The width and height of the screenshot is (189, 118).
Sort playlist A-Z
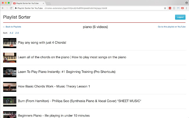(x=11, y=33)
